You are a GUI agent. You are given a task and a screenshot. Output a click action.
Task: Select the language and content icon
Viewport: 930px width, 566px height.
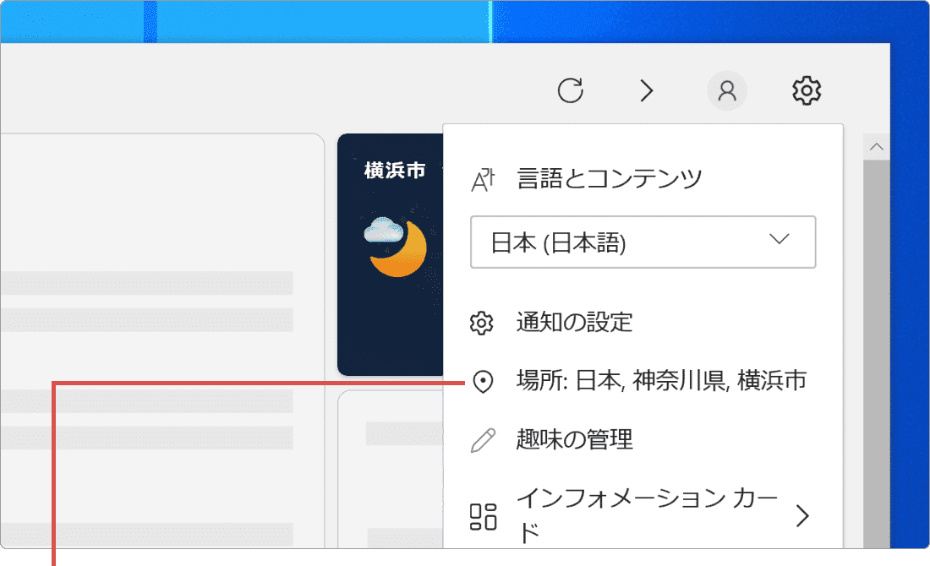(484, 177)
